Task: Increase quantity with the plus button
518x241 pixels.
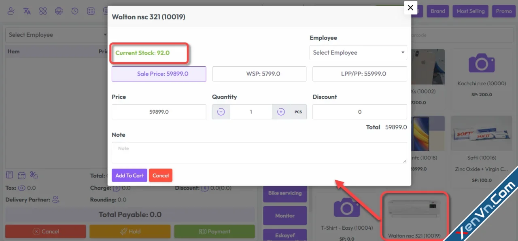Action: (281, 112)
